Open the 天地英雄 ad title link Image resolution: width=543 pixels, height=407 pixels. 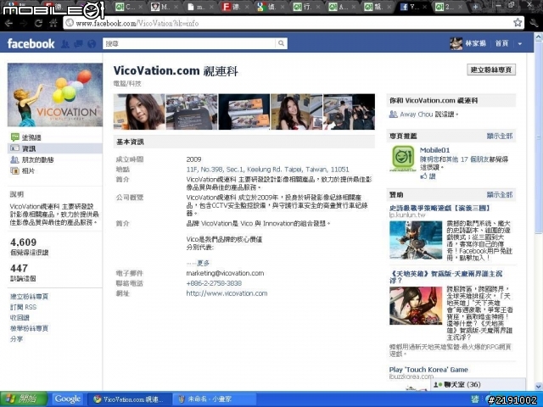[445, 276]
